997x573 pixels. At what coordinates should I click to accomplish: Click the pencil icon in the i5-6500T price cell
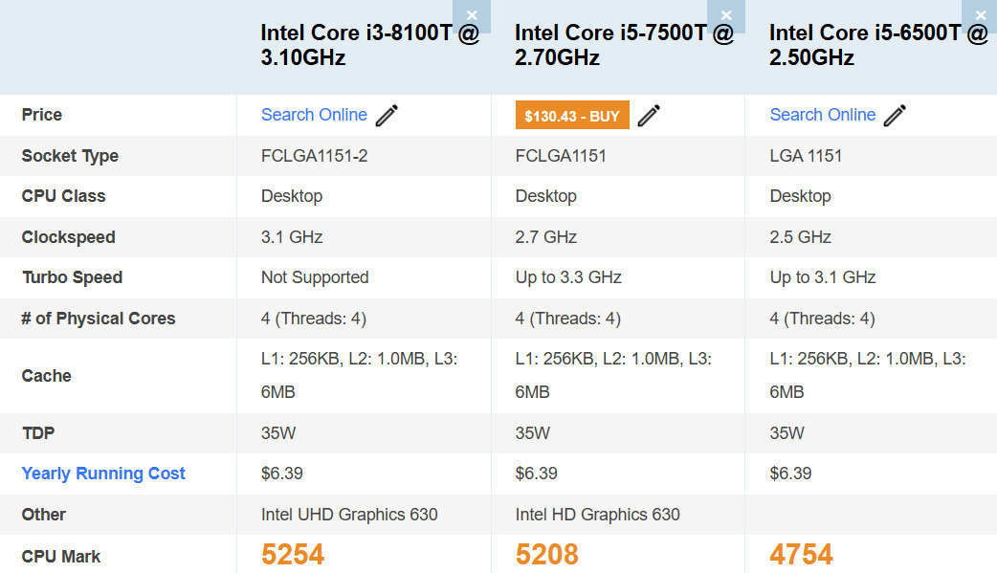tap(895, 116)
